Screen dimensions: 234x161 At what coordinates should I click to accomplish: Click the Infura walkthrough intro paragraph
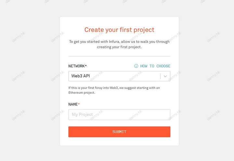tap(119, 44)
